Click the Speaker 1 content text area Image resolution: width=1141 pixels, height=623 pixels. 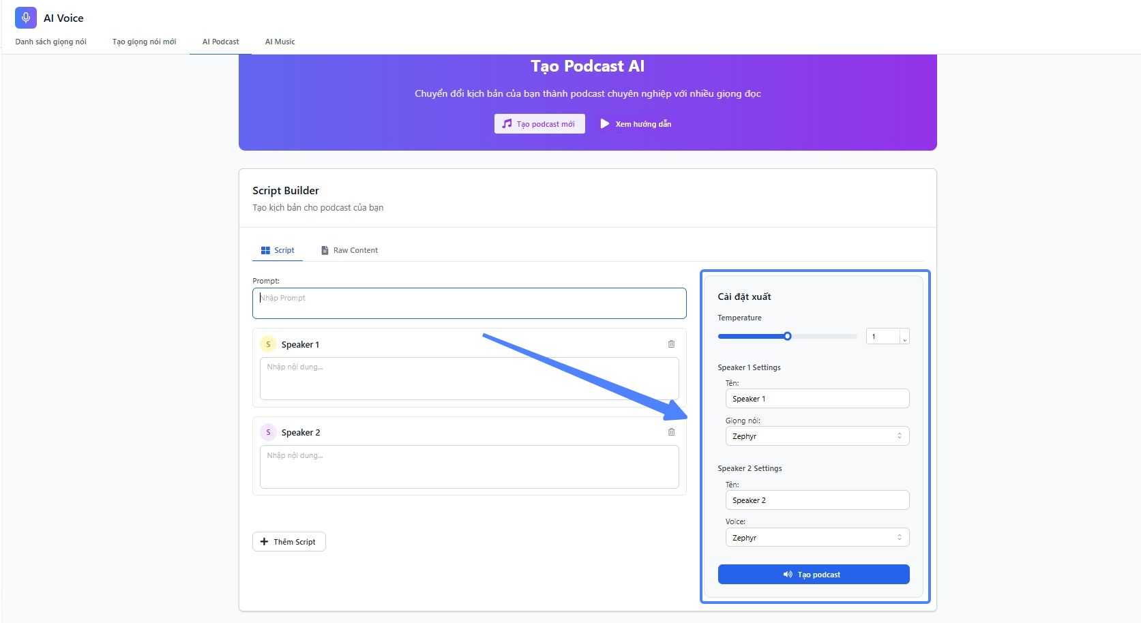pyautogui.click(x=469, y=378)
